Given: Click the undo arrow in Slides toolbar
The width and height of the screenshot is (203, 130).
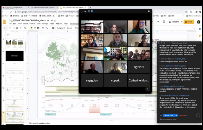Looking at the screenshot, I should pyautogui.click(x=10, y=28).
